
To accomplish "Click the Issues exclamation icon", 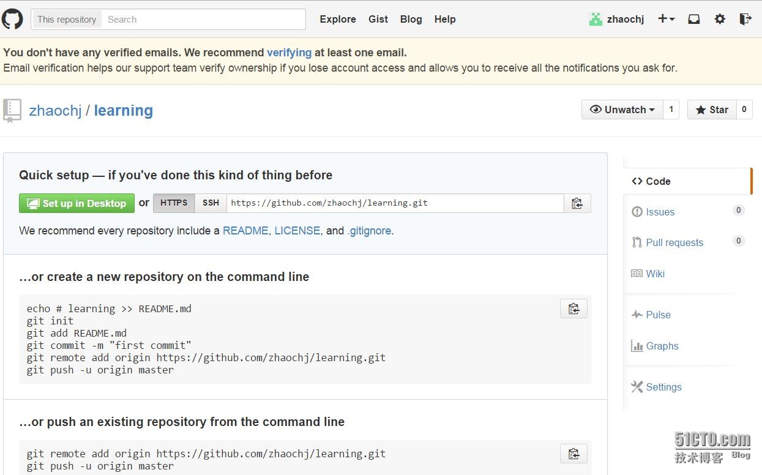I will 637,212.
